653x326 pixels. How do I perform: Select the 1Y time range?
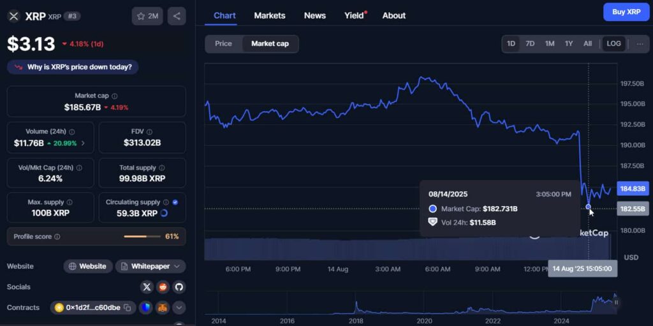[x=569, y=43]
